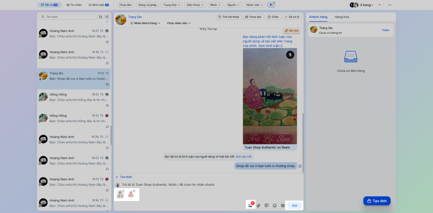Block the customer with Chặn
433x213 pixels.
273,17
